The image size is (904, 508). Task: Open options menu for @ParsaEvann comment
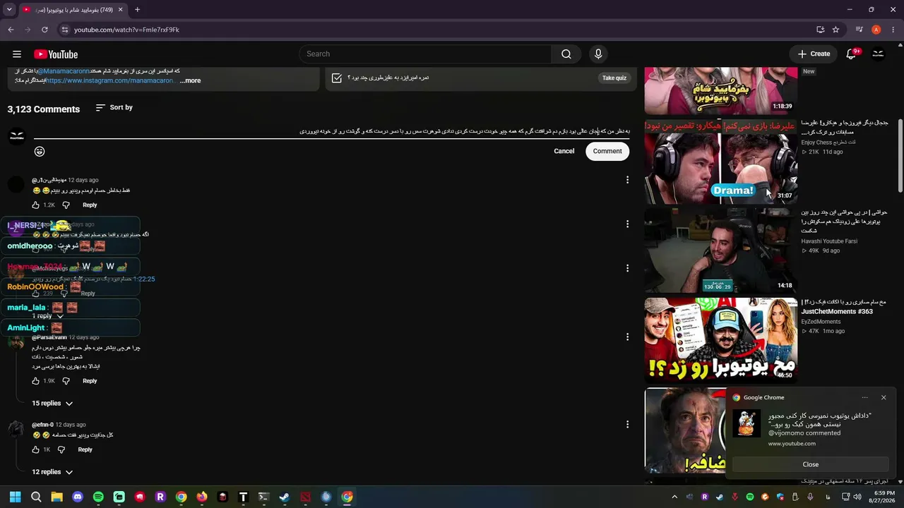tap(627, 337)
